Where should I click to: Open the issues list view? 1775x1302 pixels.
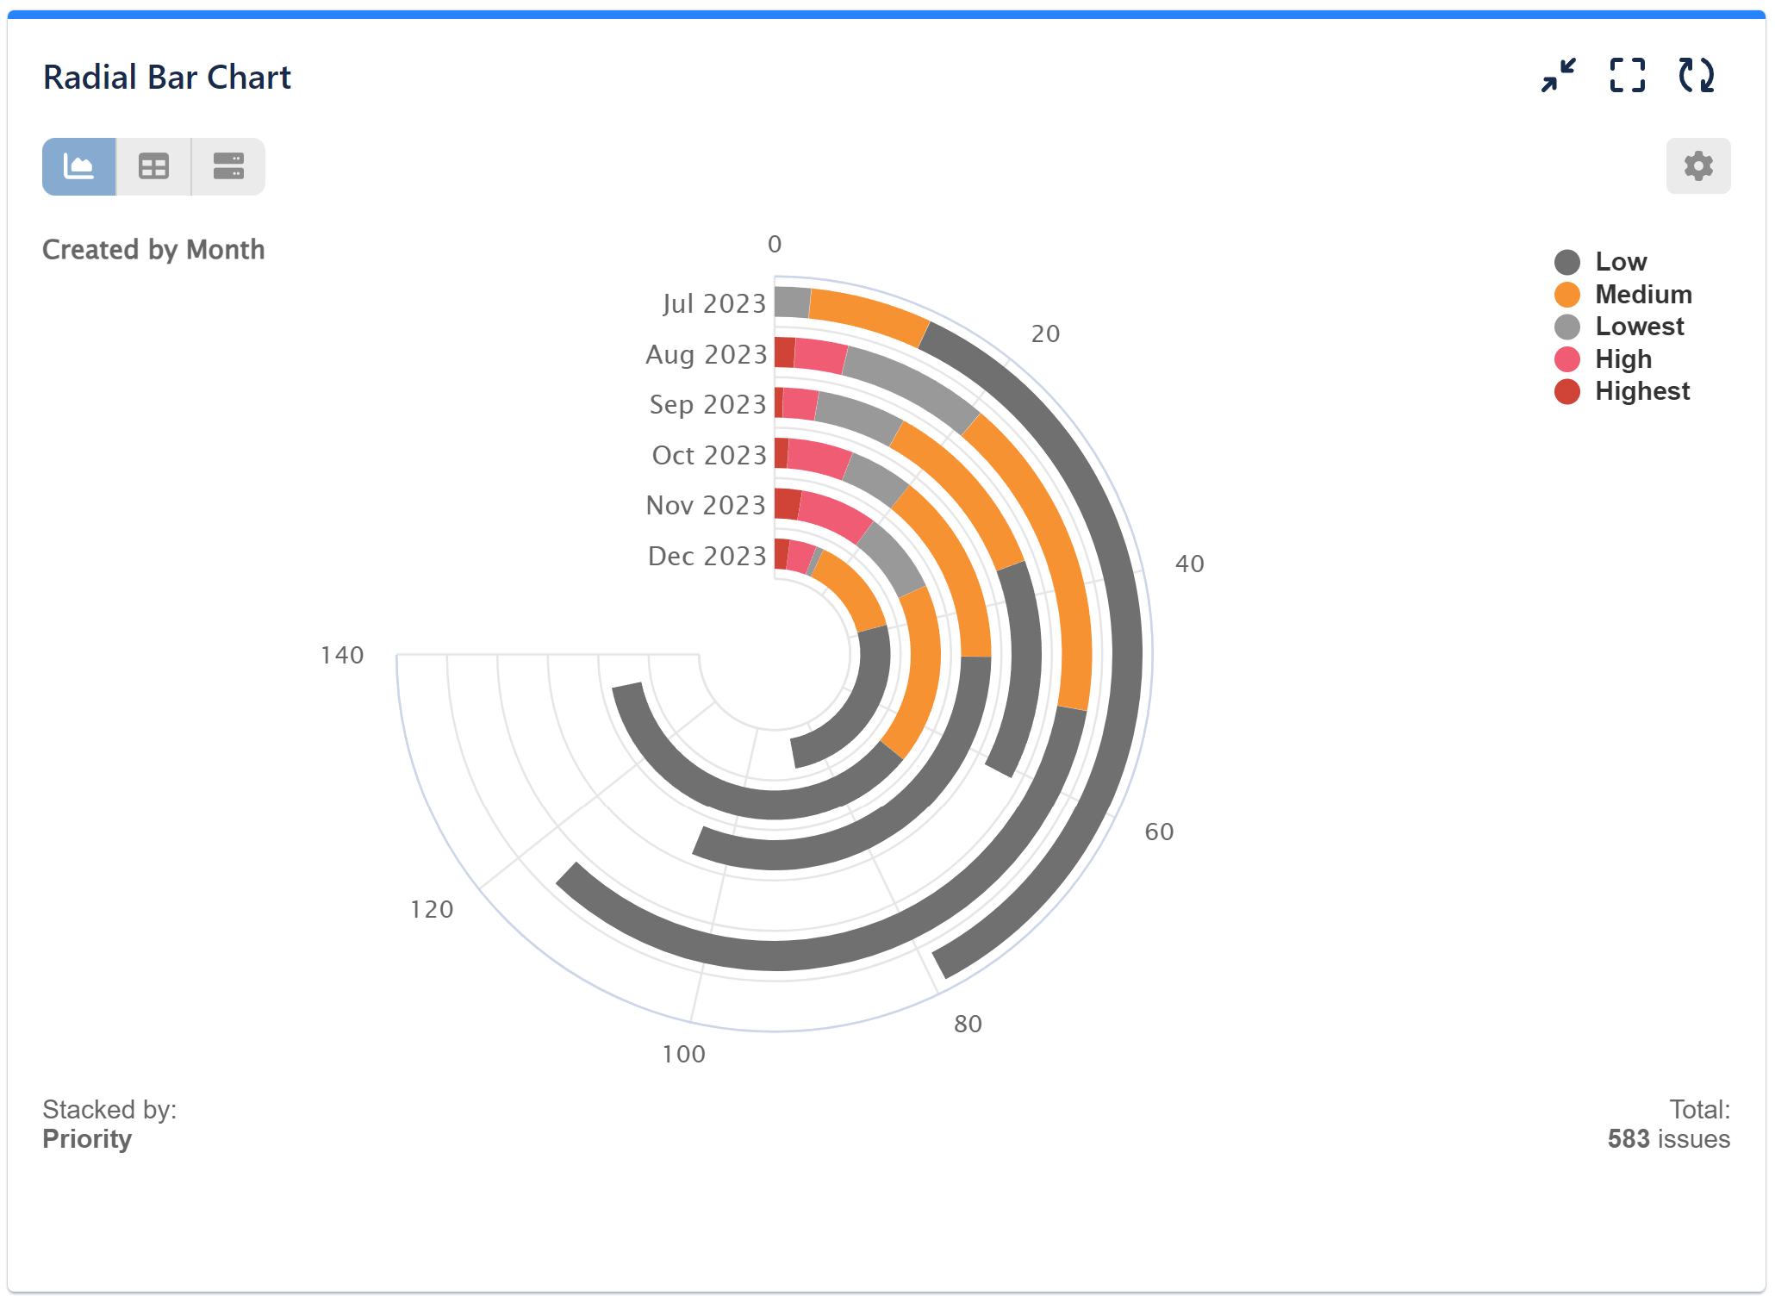click(227, 165)
